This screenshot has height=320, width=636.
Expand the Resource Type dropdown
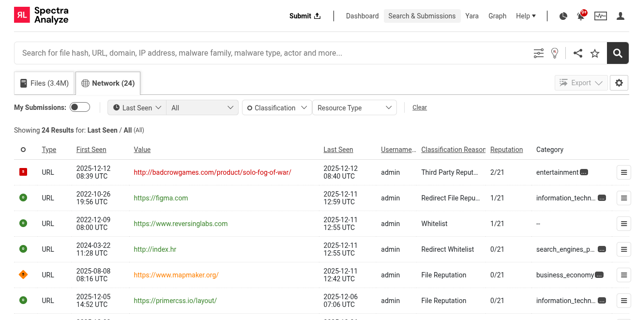[x=354, y=107]
